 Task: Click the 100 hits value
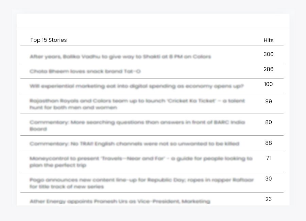tap(269, 84)
